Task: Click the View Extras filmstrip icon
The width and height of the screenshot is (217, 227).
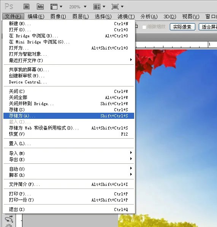Action: tap(54, 6)
